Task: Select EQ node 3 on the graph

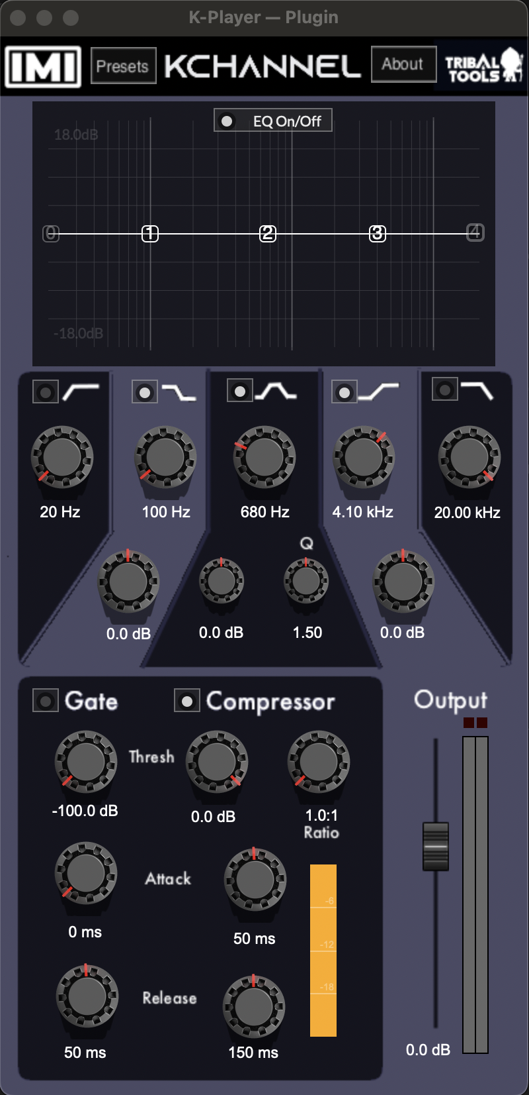Action: point(377,233)
